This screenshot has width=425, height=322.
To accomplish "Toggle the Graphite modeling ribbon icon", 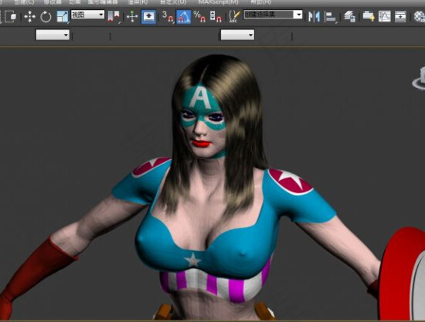I will click(369, 16).
